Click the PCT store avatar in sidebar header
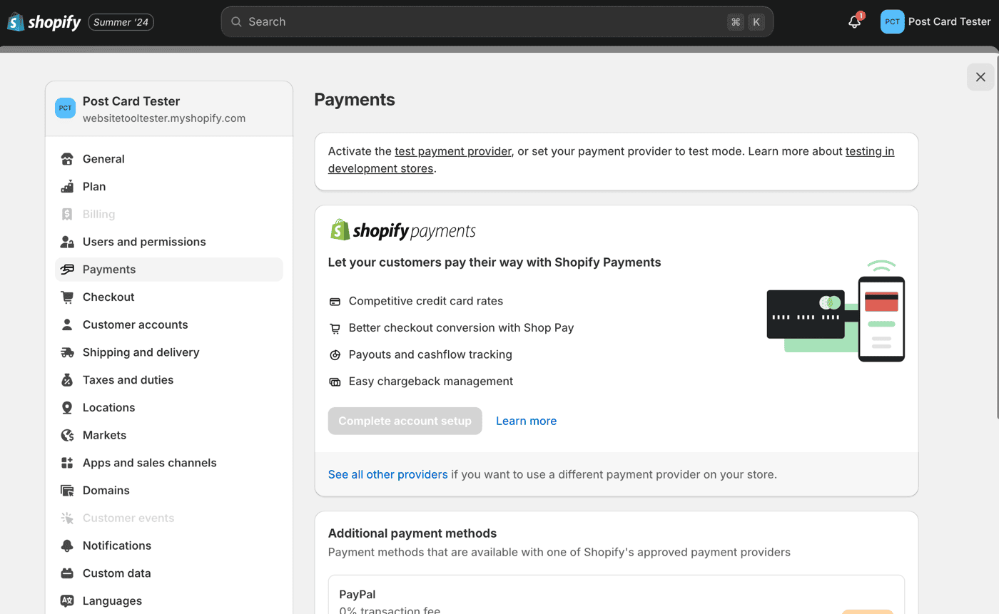Screen dimensions: 999x614 pyautogui.click(x=66, y=108)
